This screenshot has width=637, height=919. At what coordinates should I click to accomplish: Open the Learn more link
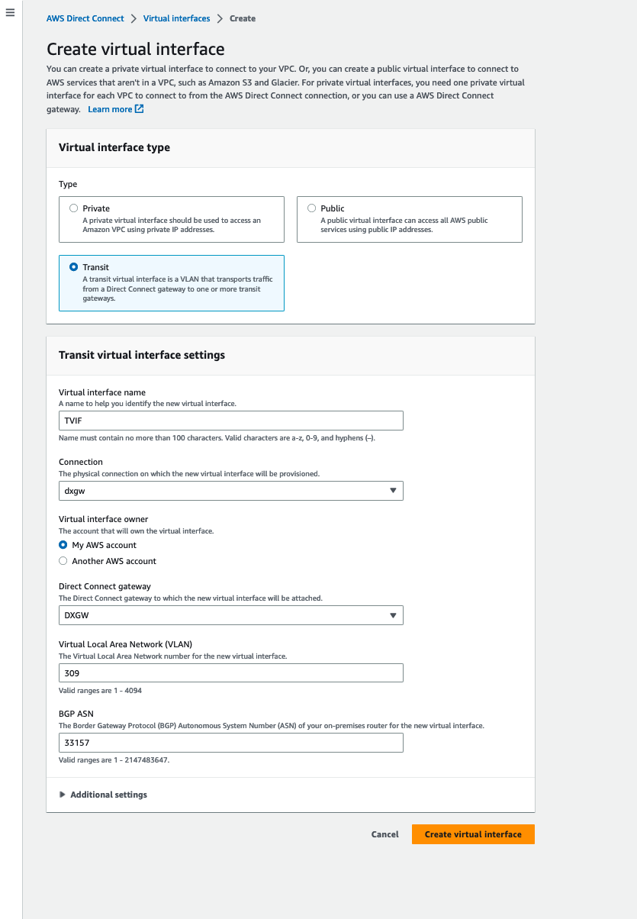coord(110,109)
